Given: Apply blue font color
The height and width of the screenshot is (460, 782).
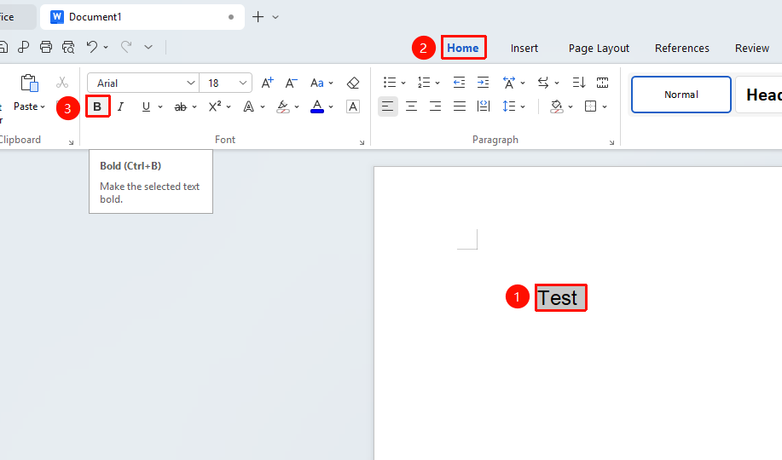Looking at the screenshot, I should coord(317,106).
